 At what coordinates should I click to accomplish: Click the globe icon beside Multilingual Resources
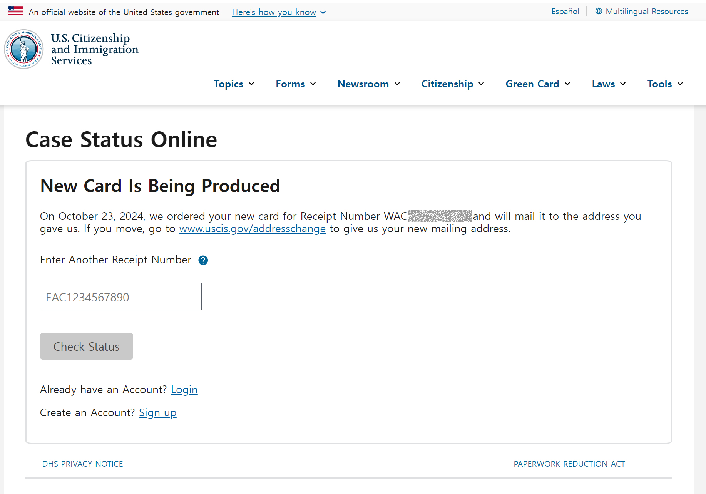(x=599, y=11)
